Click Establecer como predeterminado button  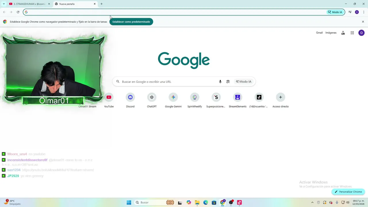pos(131,22)
